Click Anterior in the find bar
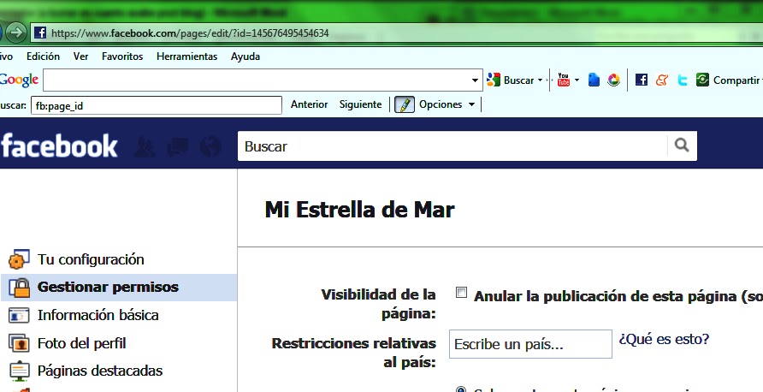This screenshot has height=392, width=763. (x=309, y=104)
